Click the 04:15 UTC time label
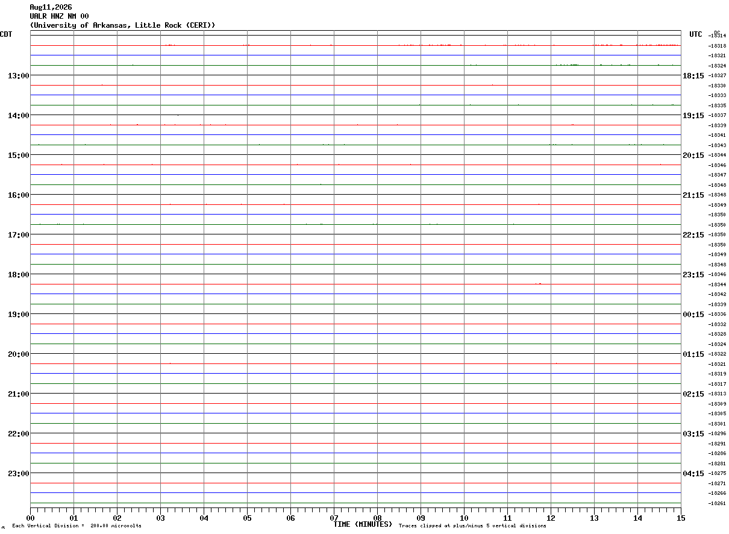 point(693,473)
